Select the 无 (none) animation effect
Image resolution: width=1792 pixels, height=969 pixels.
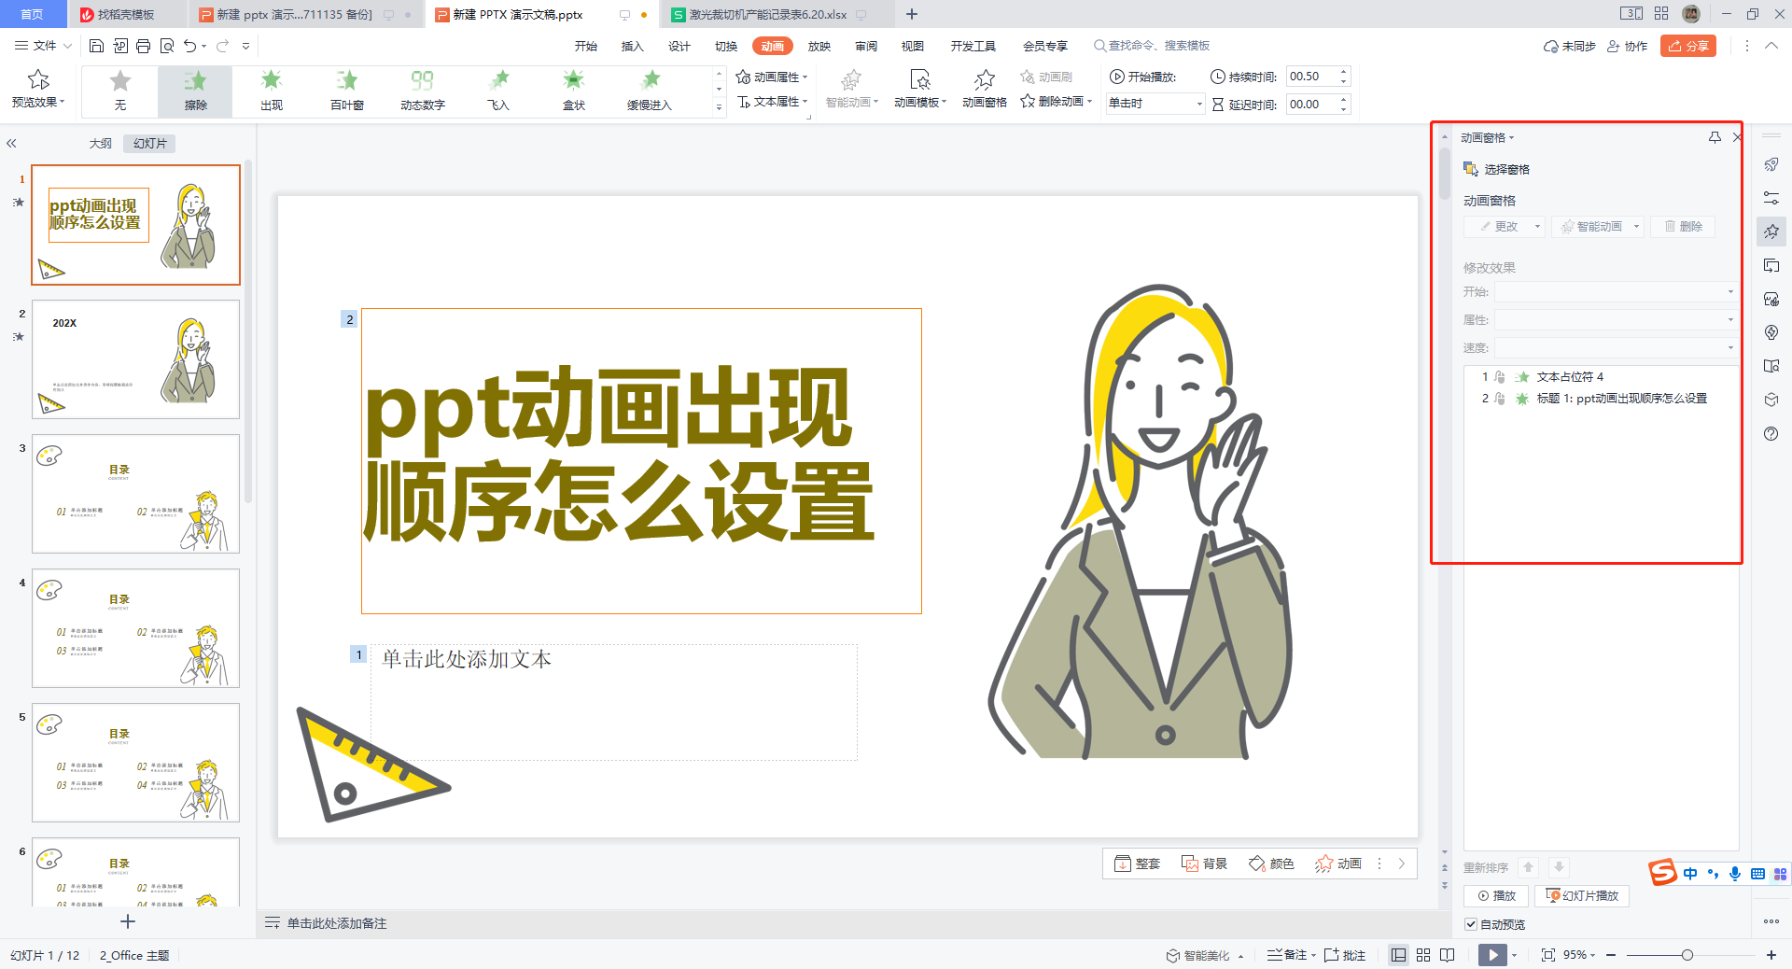(119, 91)
